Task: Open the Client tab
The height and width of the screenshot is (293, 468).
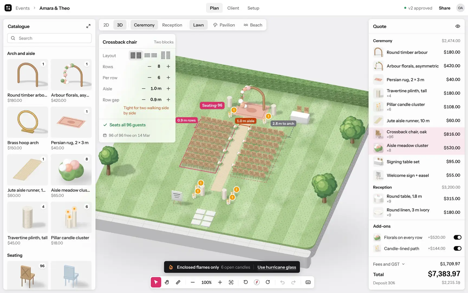Action: click(233, 8)
